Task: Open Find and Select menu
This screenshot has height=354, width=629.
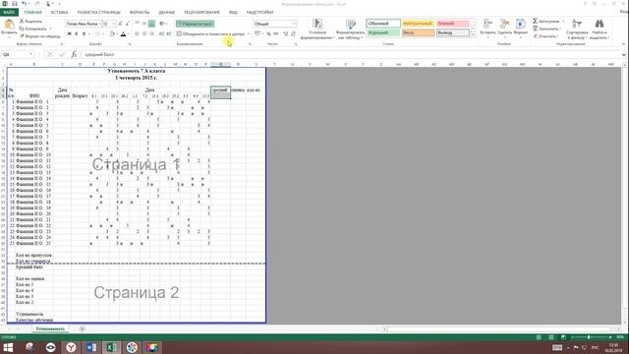Action: tap(600, 29)
